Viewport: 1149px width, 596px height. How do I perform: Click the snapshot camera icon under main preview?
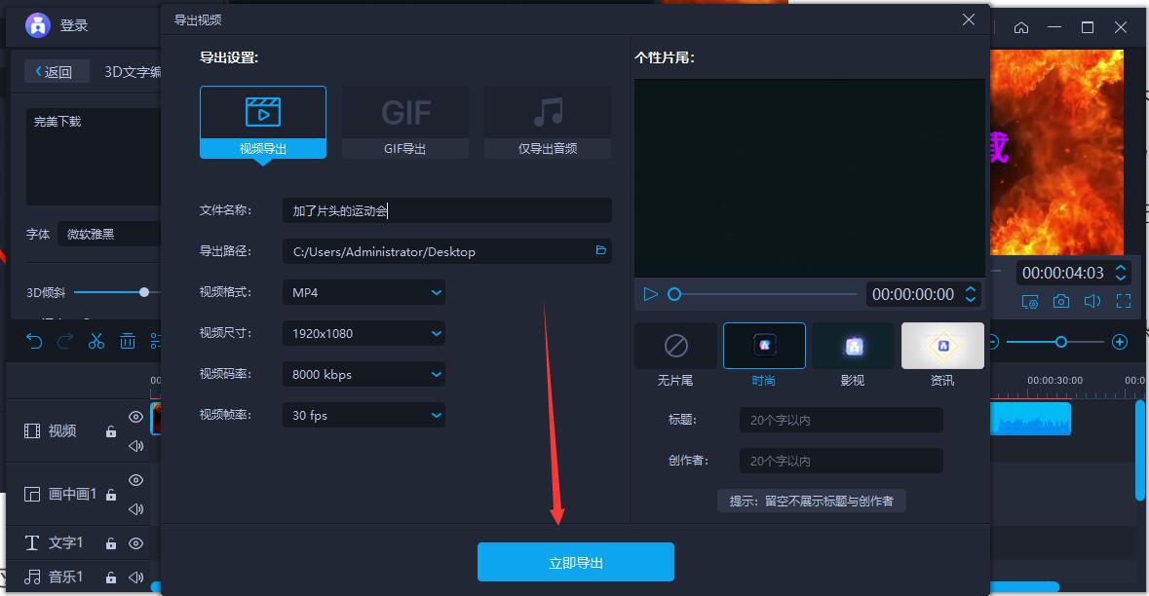(x=1061, y=301)
